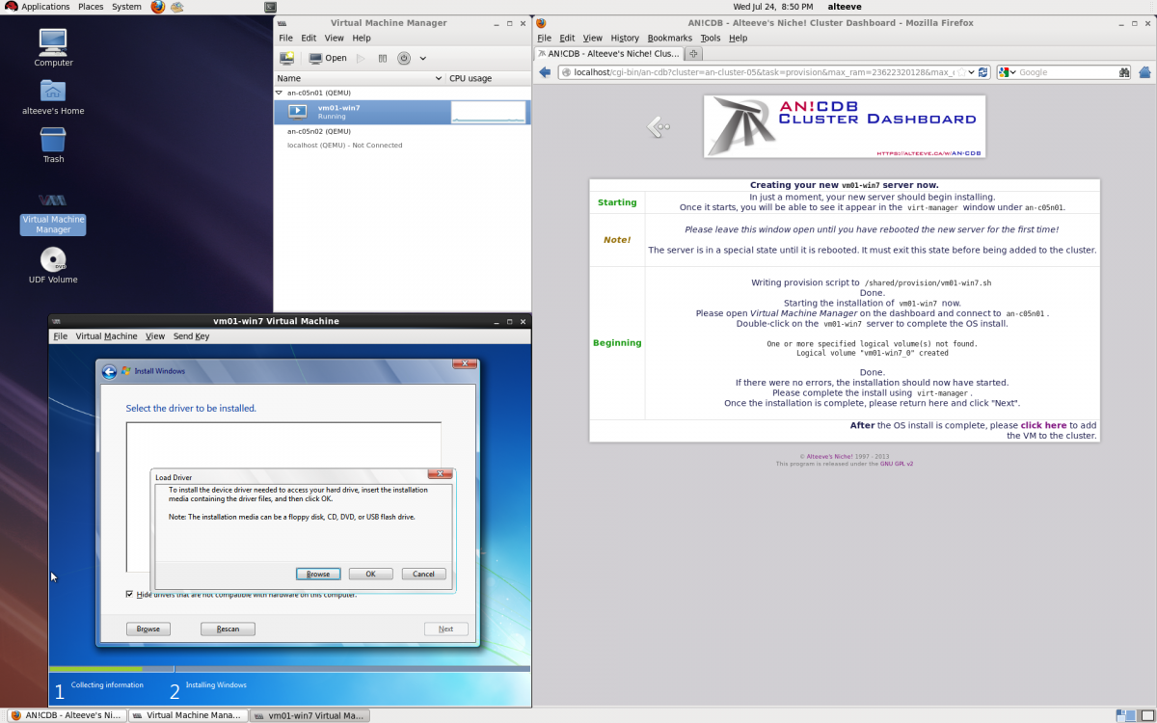Toggle Hide incompatible drivers checkbox
Viewport: 1157px width, 723px height.
coord(130,594)
